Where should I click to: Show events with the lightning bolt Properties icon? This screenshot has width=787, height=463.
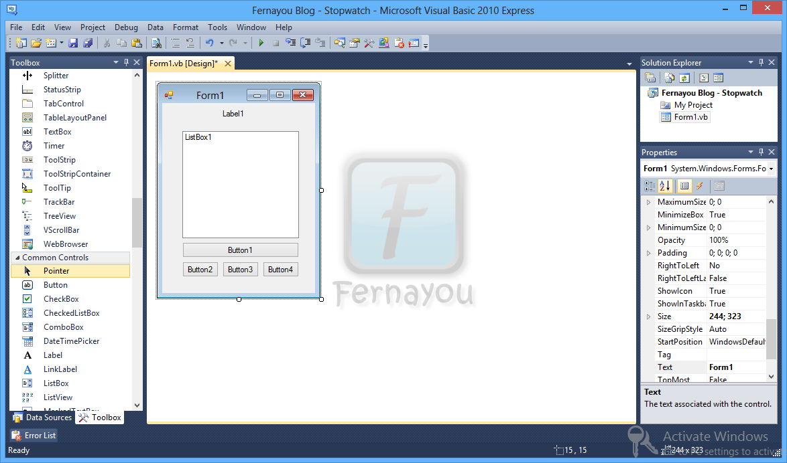[x=700, y=186]
